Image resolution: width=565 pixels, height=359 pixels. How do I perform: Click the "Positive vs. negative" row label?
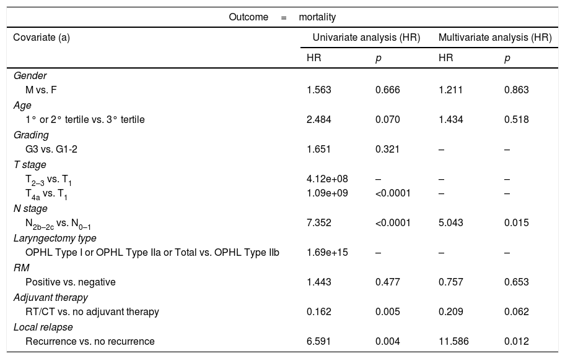click(x=70, y=282)
